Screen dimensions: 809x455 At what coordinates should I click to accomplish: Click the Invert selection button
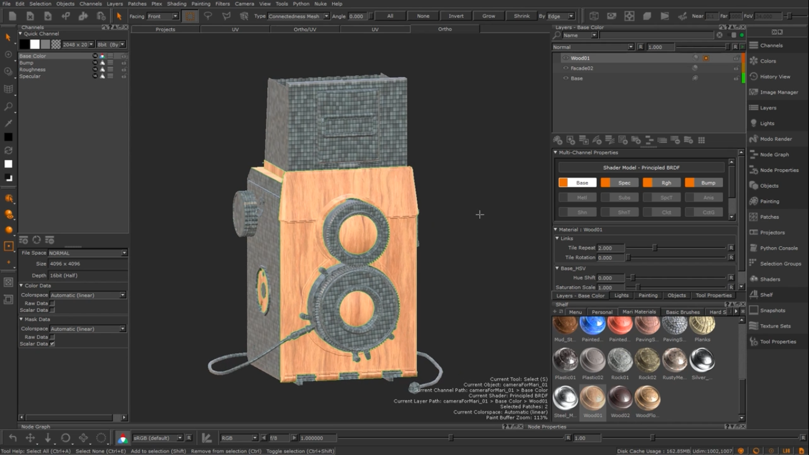click(x=456, y=16)
